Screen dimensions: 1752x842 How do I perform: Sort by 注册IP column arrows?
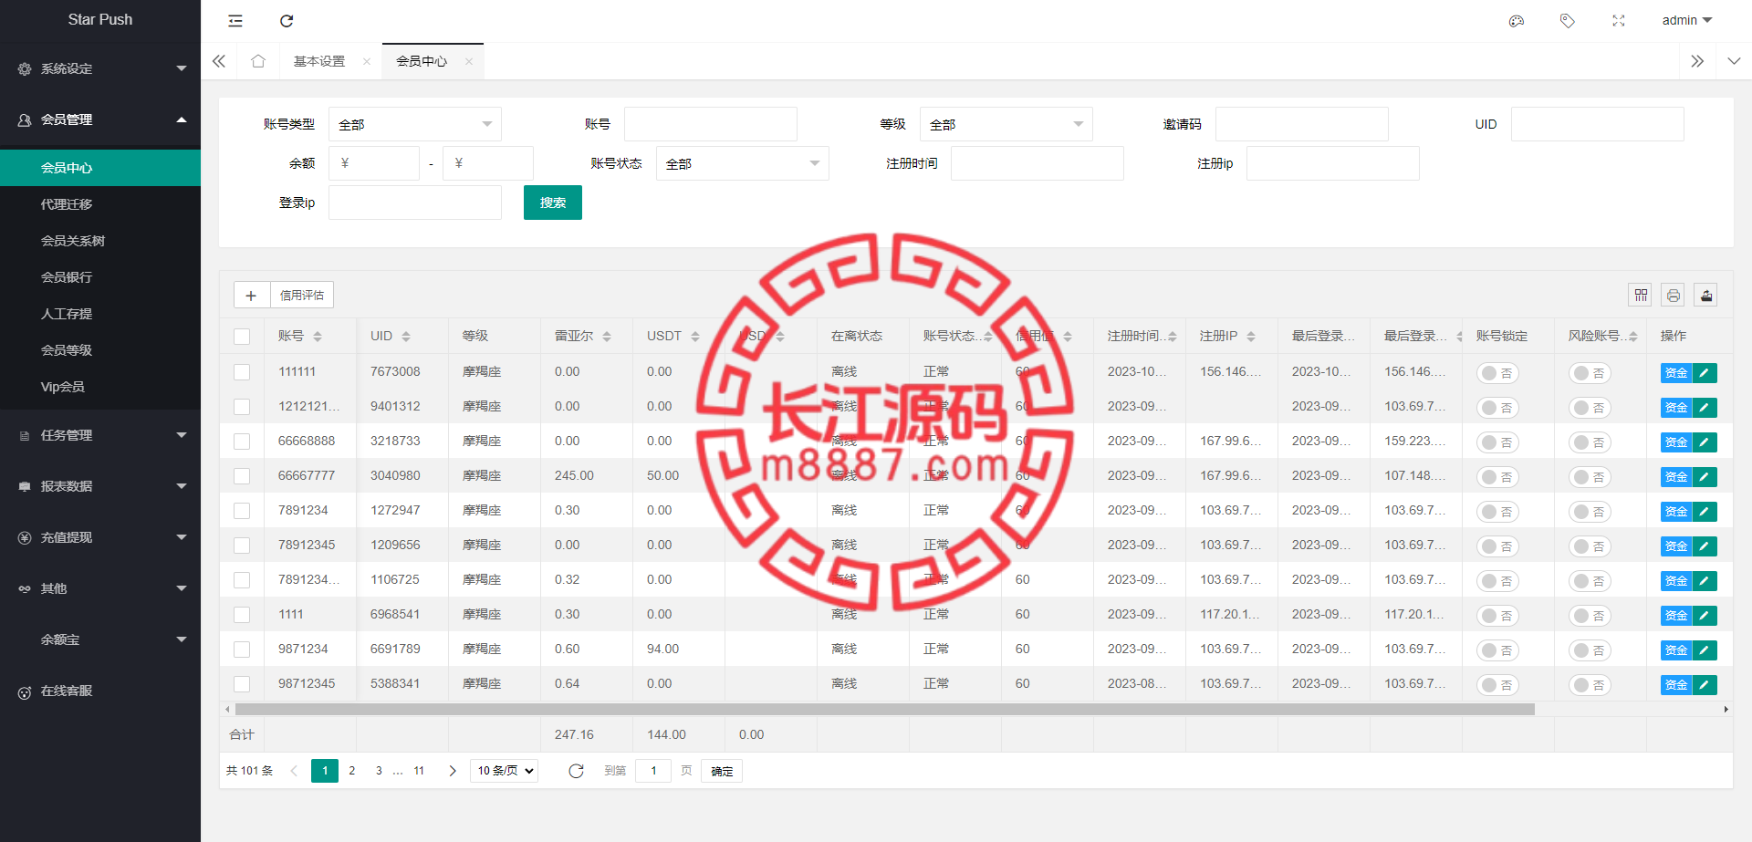[x=1251, y=337]
